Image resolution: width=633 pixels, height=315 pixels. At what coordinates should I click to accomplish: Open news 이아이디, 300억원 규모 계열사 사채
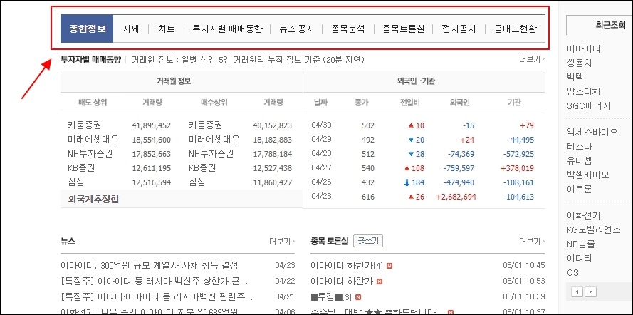pyautogui.click(x=149, y=265)
